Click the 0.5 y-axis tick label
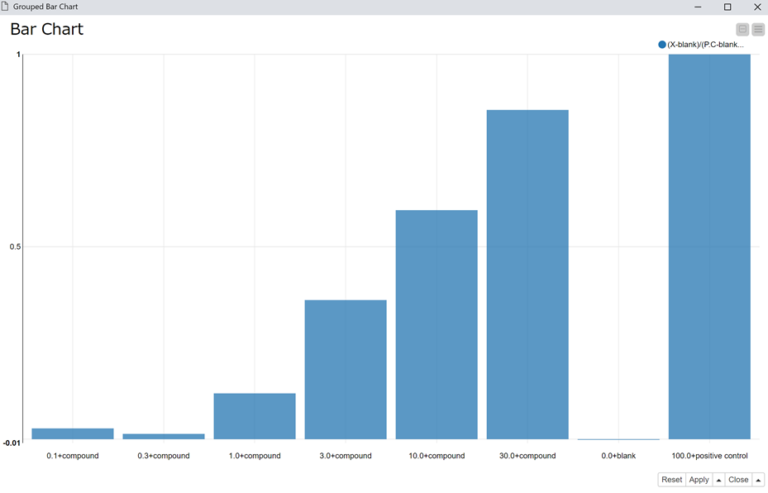Viewport: 768px width, 493px height. [15, 247]
